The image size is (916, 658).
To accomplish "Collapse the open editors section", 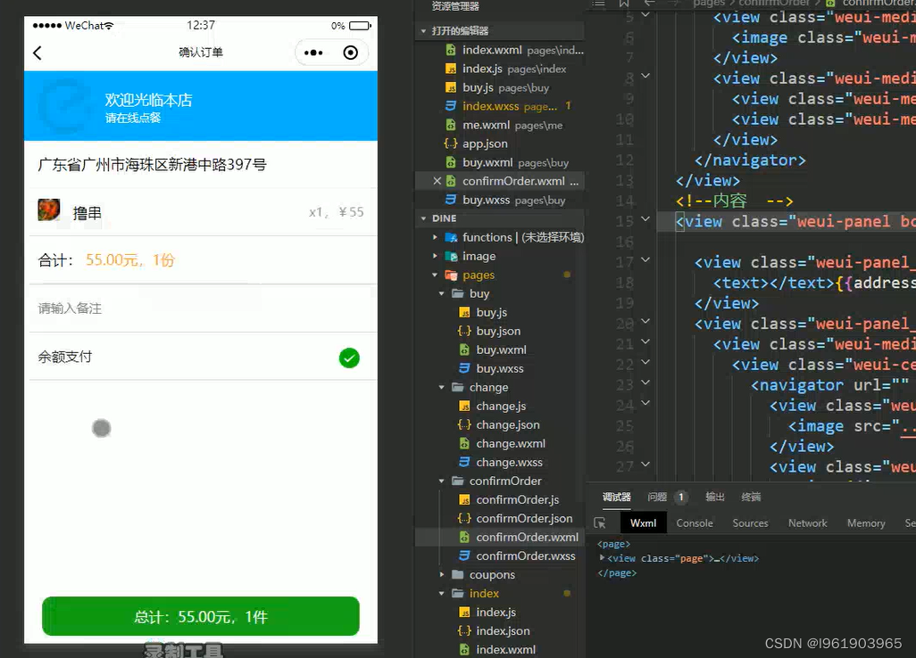I will [x=423, y=31].
